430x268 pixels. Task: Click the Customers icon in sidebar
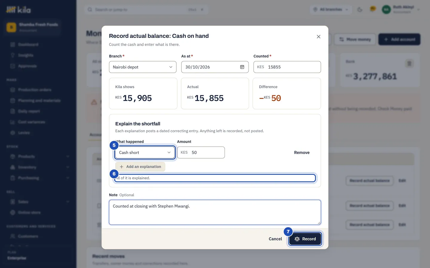click(x=13, y=236)
